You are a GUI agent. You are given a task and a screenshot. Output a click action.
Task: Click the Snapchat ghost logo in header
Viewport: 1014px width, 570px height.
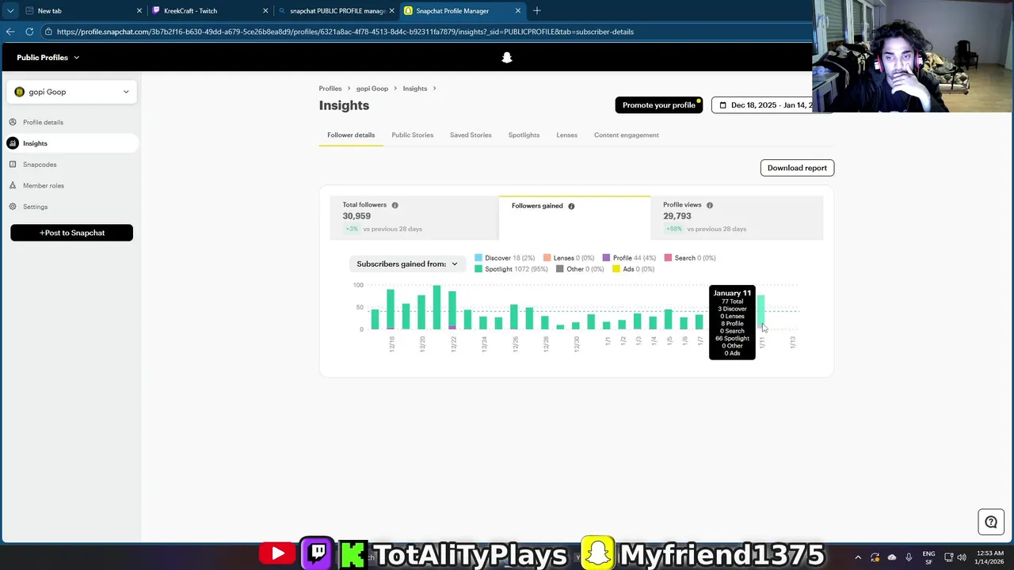[x=507, y=58]
